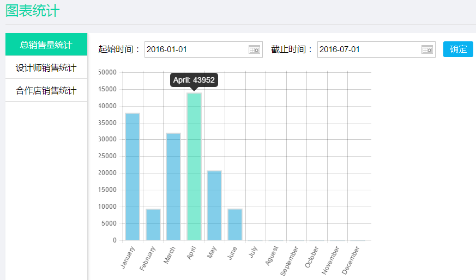
Task: Focus the 截止时间 date field
Action: click(x=376, y=49)
